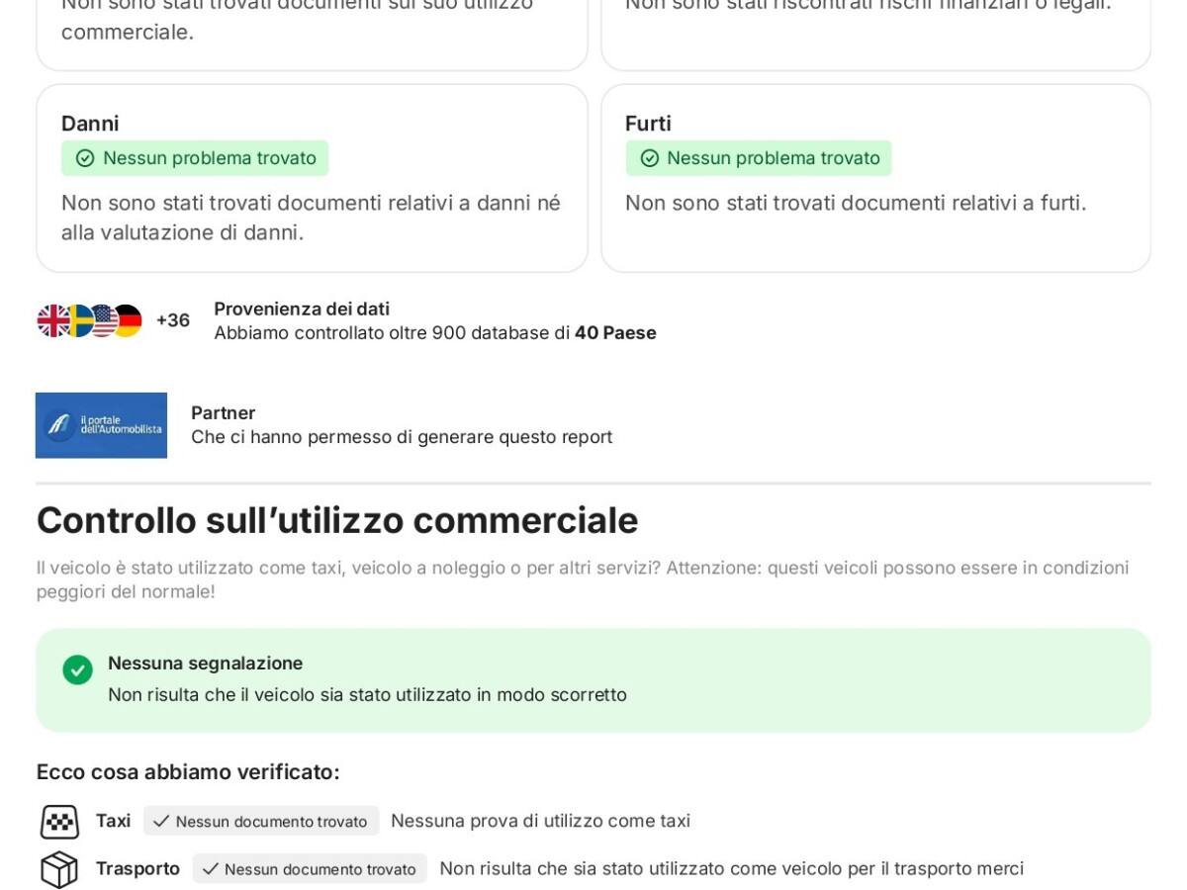This screenshot has height=890, width=1187.
Task: Click the Swedish flag icon
Action: coord(77,320)
